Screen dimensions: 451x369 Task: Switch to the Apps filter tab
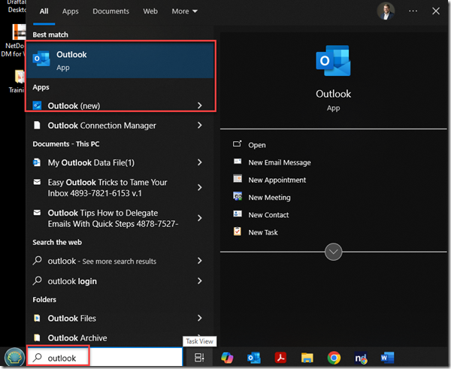pyautogui.click(x=70, y=11)
